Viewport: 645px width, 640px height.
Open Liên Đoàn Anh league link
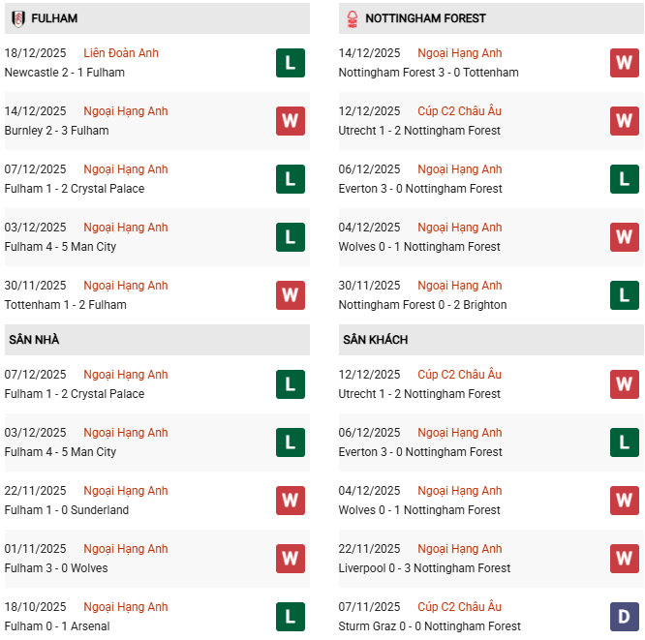point(121,53)
